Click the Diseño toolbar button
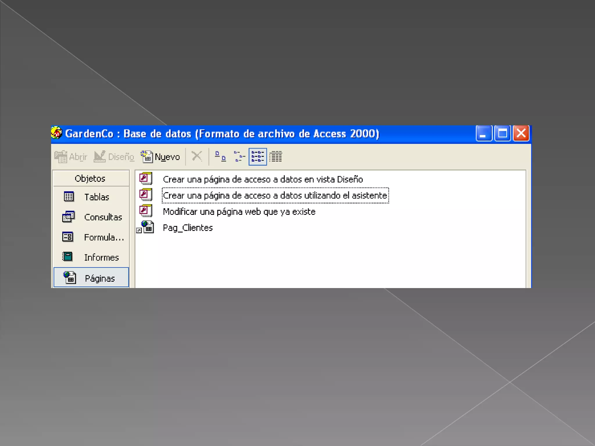The image size is (595, 446). coord(114,157)
